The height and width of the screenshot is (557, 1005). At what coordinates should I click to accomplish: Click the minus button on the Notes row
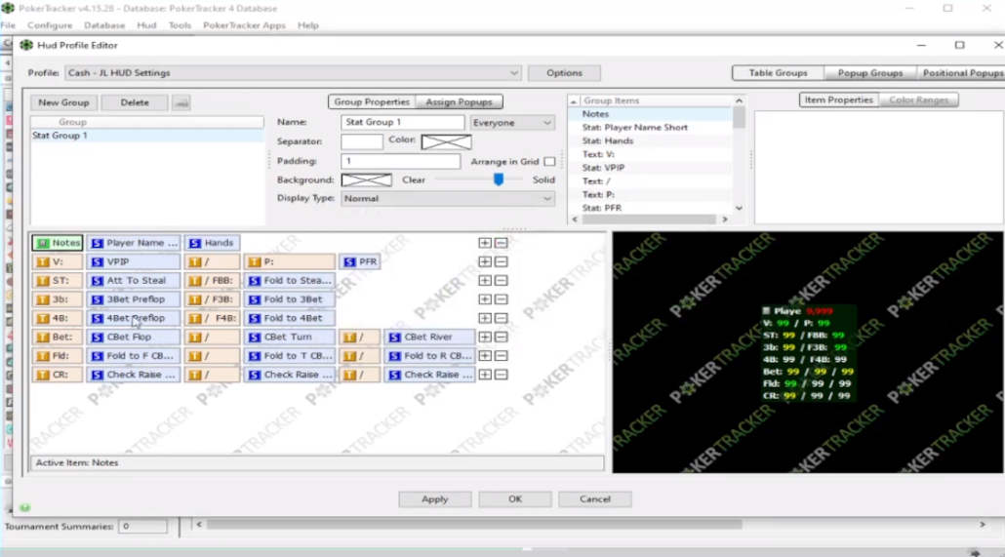point(502,243)
